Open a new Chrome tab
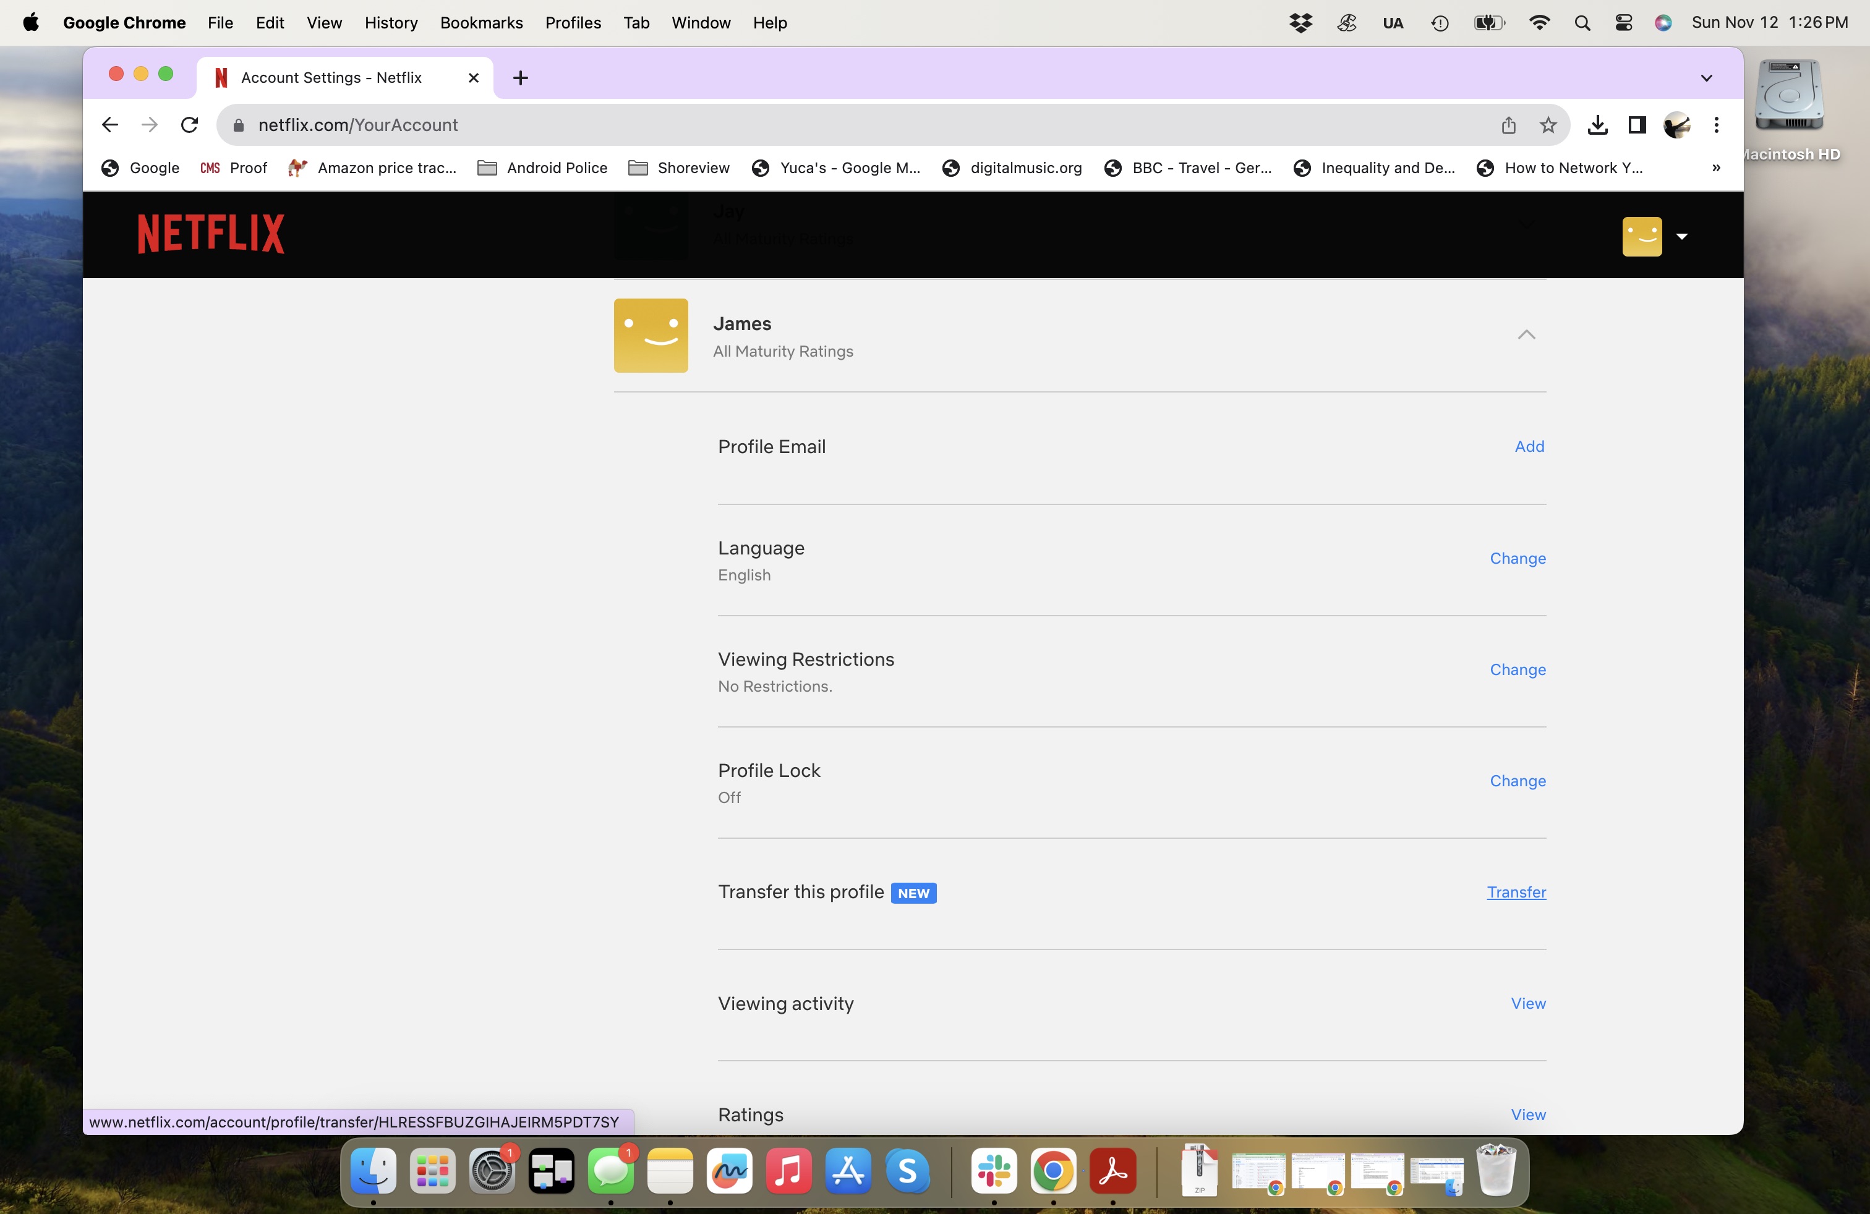This screenshot has height=1214, width=1870. point(520,78)
